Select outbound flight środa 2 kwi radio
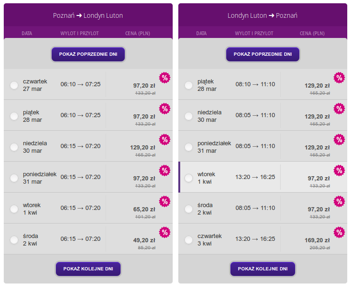Viewport: 351px width, 291px height. tap(14, 240)
